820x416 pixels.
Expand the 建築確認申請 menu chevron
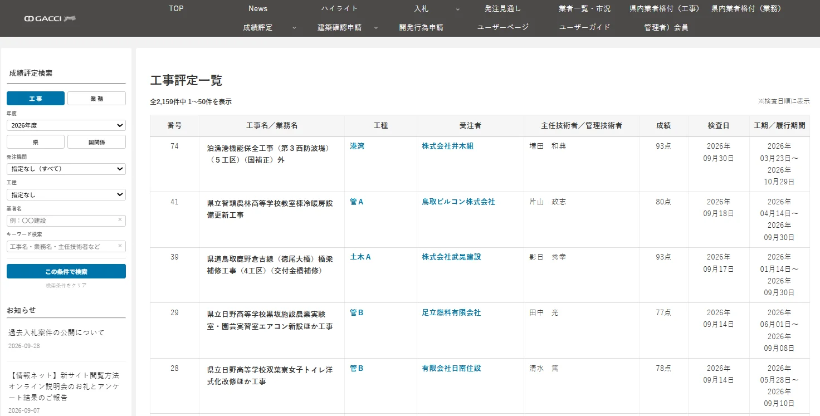pyautogui.click(x=376, y=27)
